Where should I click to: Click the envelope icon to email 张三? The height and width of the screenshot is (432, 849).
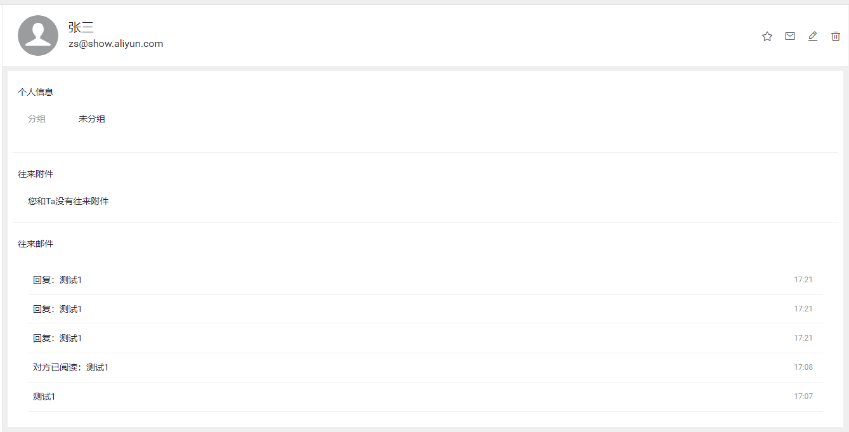click(790, 36)
